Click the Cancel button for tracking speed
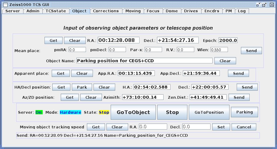 pyautogui.click(x=244, y=127)
